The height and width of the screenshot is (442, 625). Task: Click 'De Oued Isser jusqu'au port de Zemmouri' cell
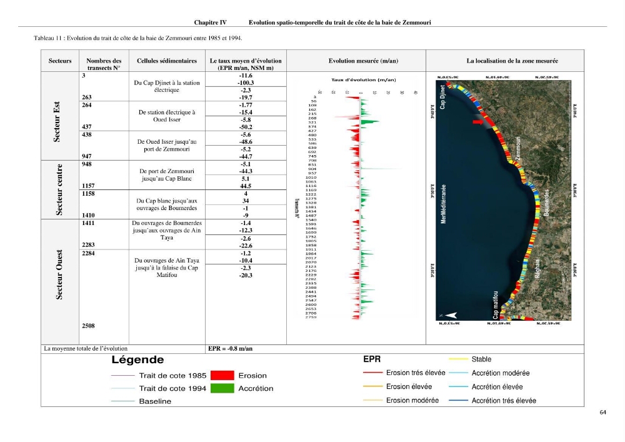(x=167, y=146)
